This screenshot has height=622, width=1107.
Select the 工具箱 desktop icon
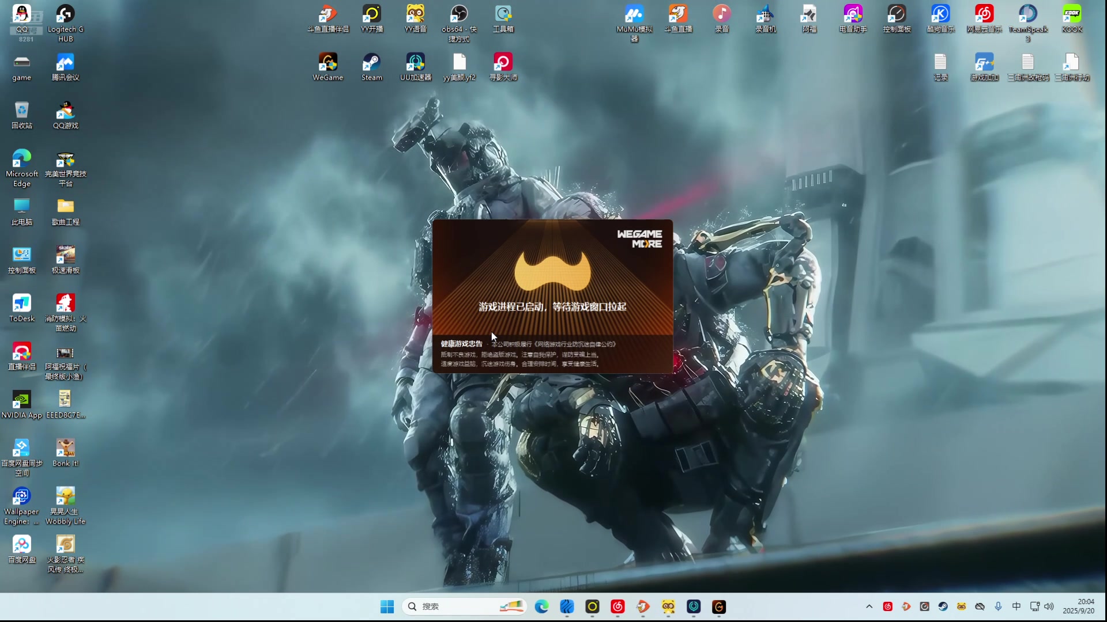tap(503, 18)
